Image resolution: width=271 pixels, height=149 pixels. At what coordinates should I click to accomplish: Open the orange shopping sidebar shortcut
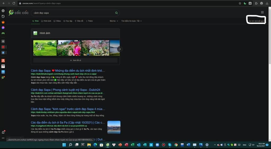[3, 60]
